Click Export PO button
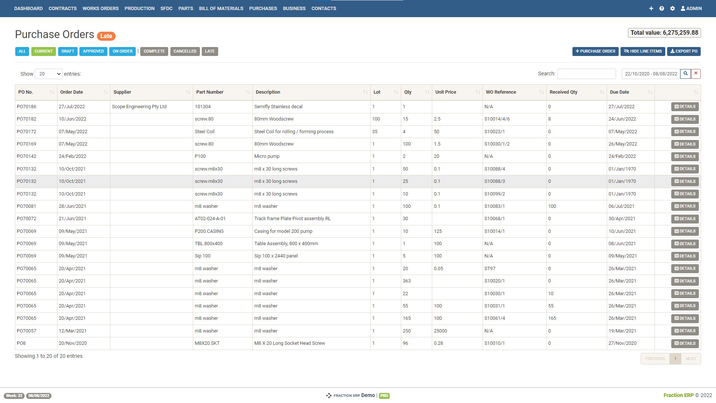The height and width of the screenshot is (403, 716). [684, 51]
